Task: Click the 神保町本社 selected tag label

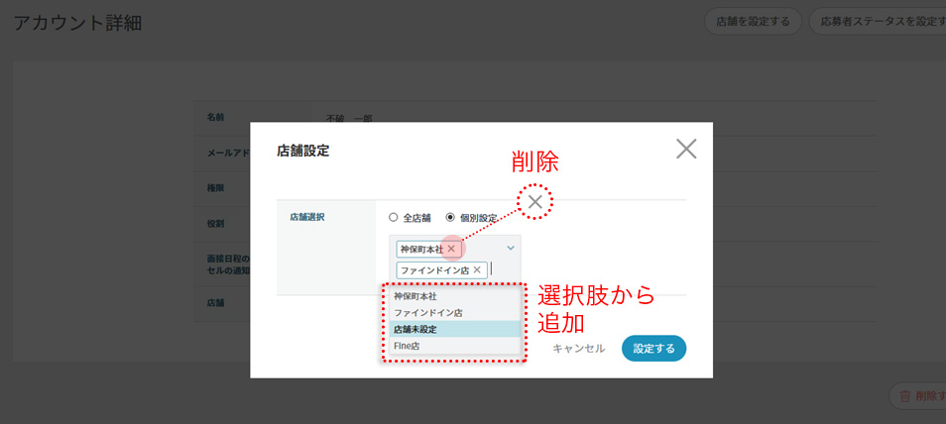Action: click(x=419, y=249)
